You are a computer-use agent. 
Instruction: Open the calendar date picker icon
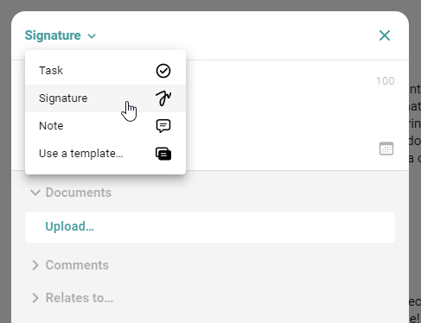coord(386,149)
